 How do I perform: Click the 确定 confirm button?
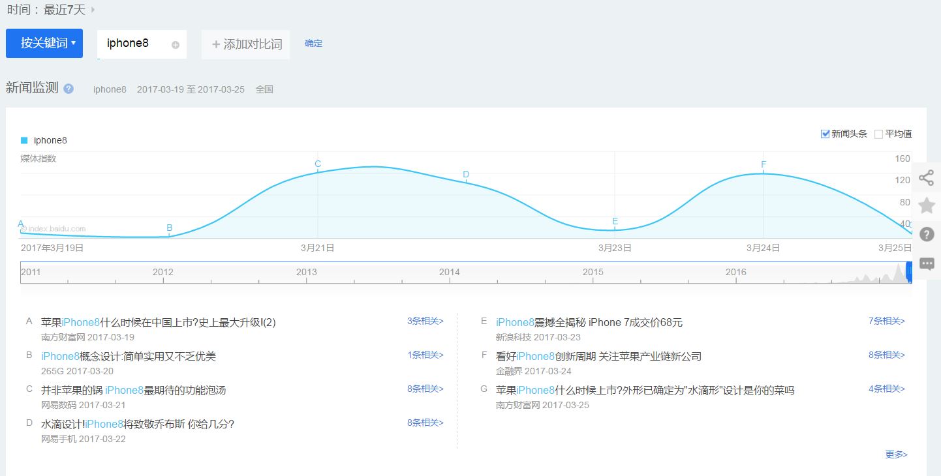click(x=313, y=43)
